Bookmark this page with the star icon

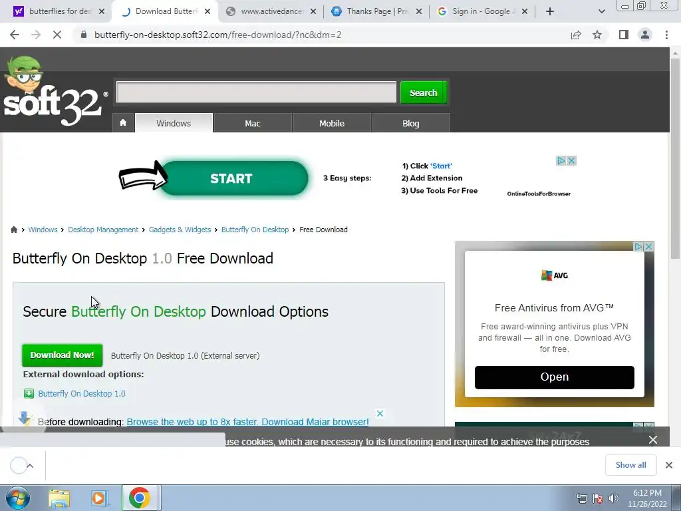[x=597, y=35]
